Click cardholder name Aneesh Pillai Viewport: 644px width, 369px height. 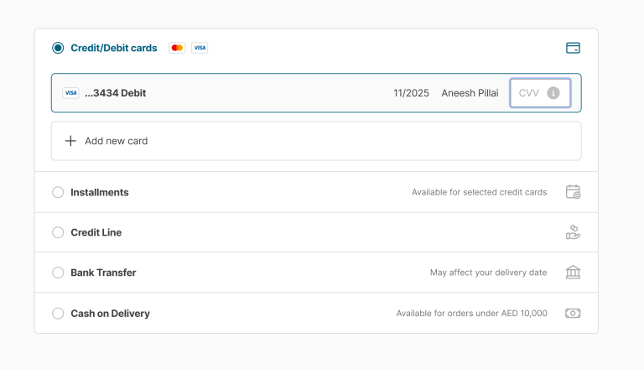point(470,93)
